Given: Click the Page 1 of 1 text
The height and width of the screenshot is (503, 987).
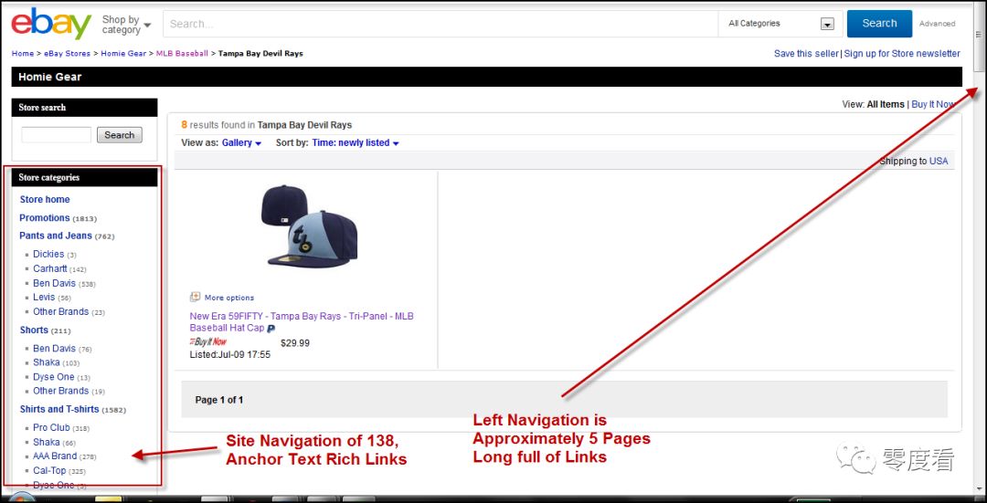Looking at the screenshot, I should [x=219, y=400].
